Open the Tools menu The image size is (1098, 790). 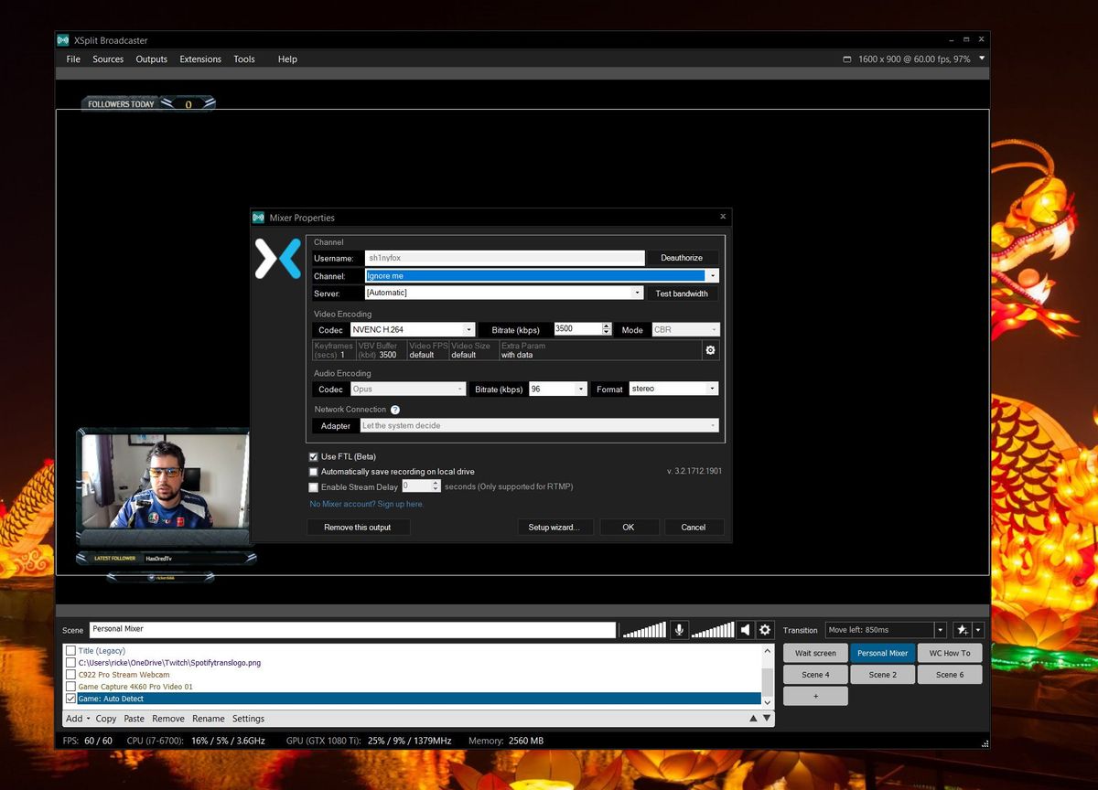point(243,59)
